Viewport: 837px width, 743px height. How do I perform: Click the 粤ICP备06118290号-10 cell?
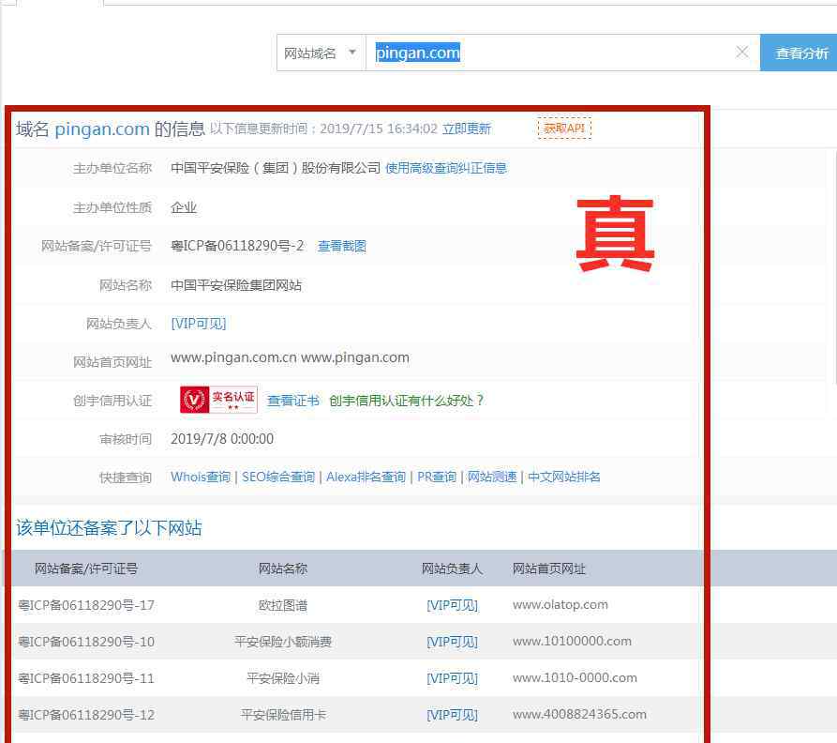[86, 642]
